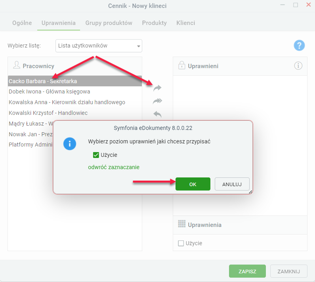
Task: Click the Uprawnienia grid icon
Action: point(181,224)
